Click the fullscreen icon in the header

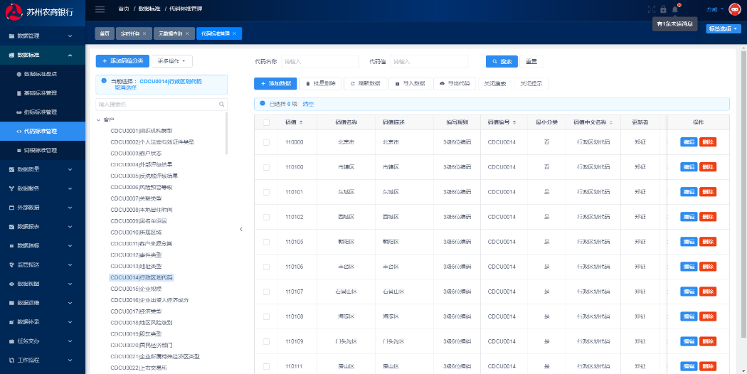[x=652, y=9]
